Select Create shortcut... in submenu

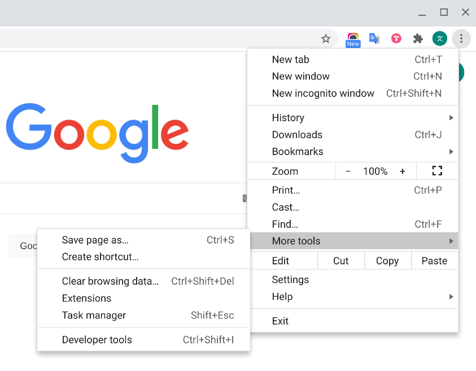143,257
